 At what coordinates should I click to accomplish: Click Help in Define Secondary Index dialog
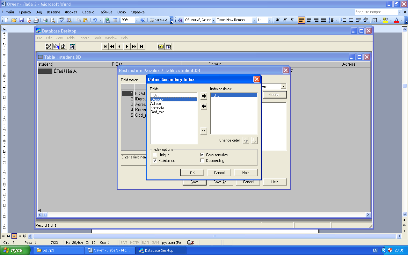click(246, 172)
